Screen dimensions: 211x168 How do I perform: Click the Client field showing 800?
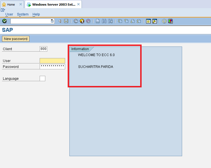[43, 49]
